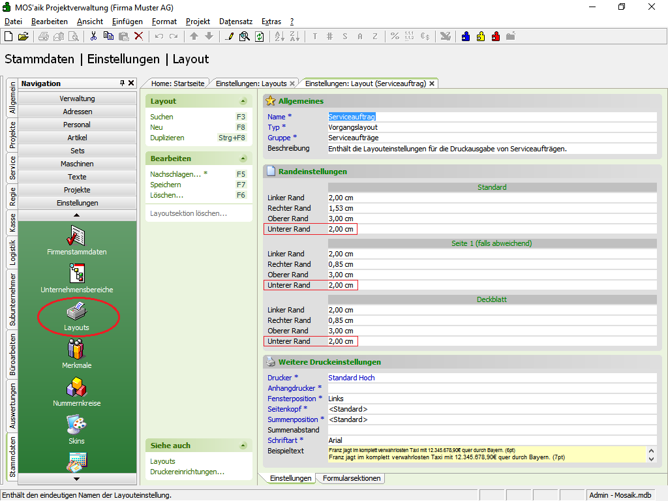The height and width of the screenshot is (501, 668).
Task: Click the blue person toolbar icon
Action: click(x=466, y=37)
